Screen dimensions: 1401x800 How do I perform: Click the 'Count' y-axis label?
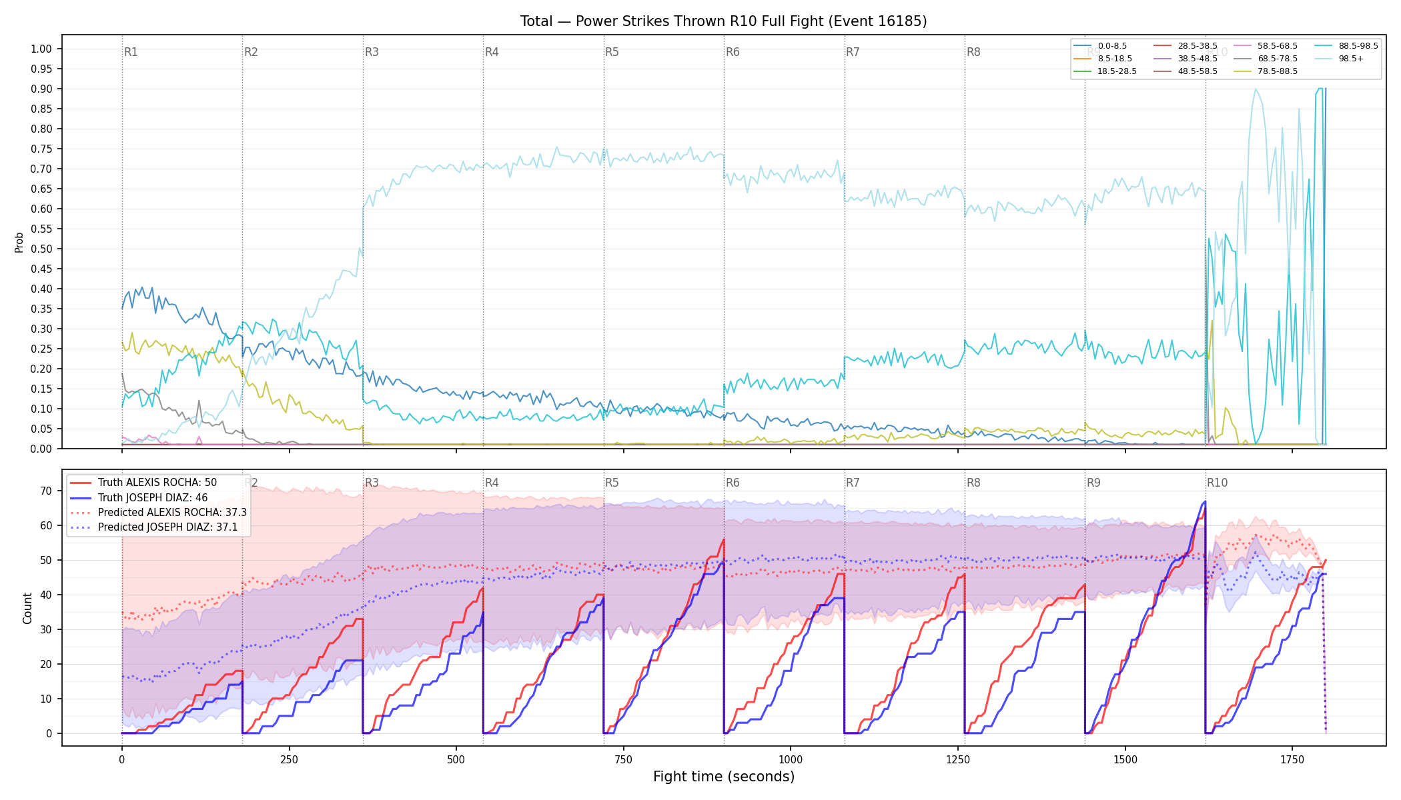[27, 608]
